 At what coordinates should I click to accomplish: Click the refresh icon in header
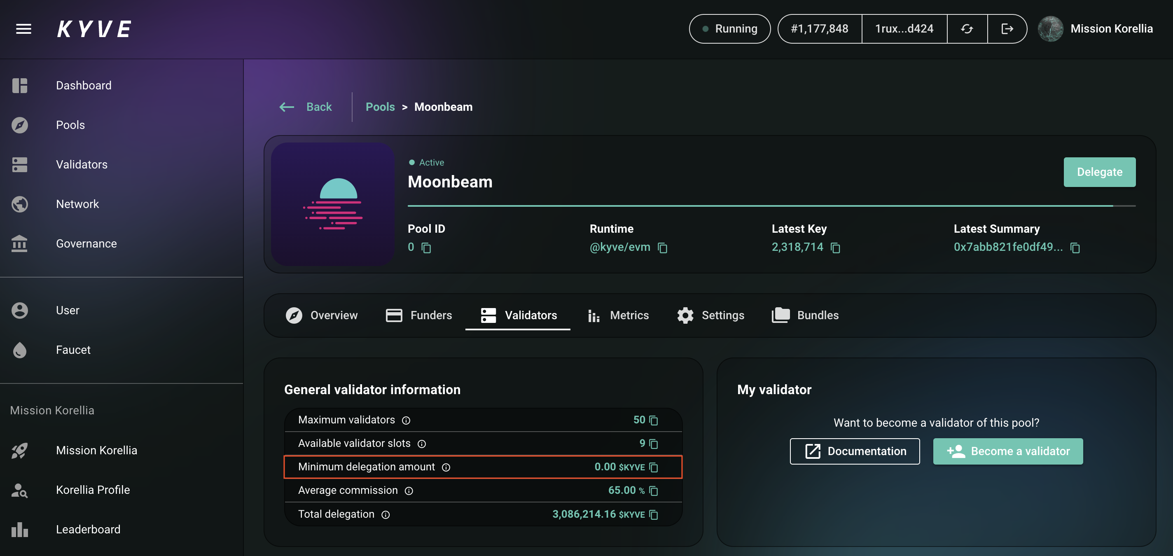(x=967, y=29)
